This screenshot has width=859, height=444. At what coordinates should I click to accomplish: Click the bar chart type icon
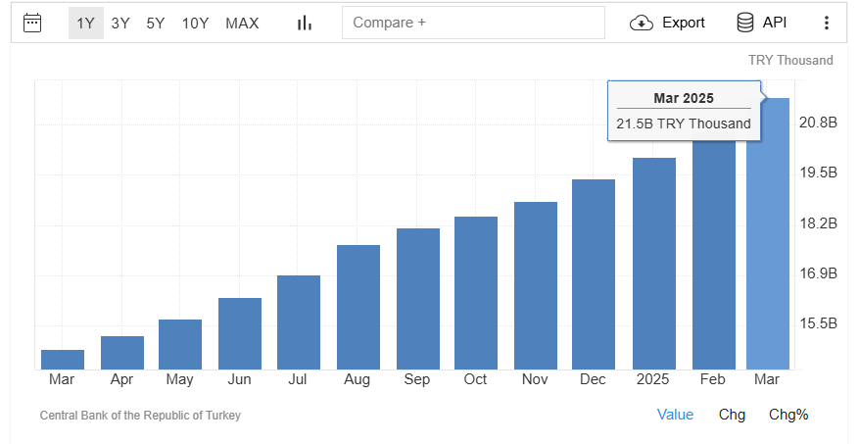coord(304,23)
